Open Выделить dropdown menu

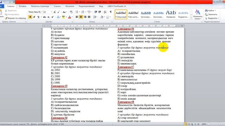tap(212, 18)
